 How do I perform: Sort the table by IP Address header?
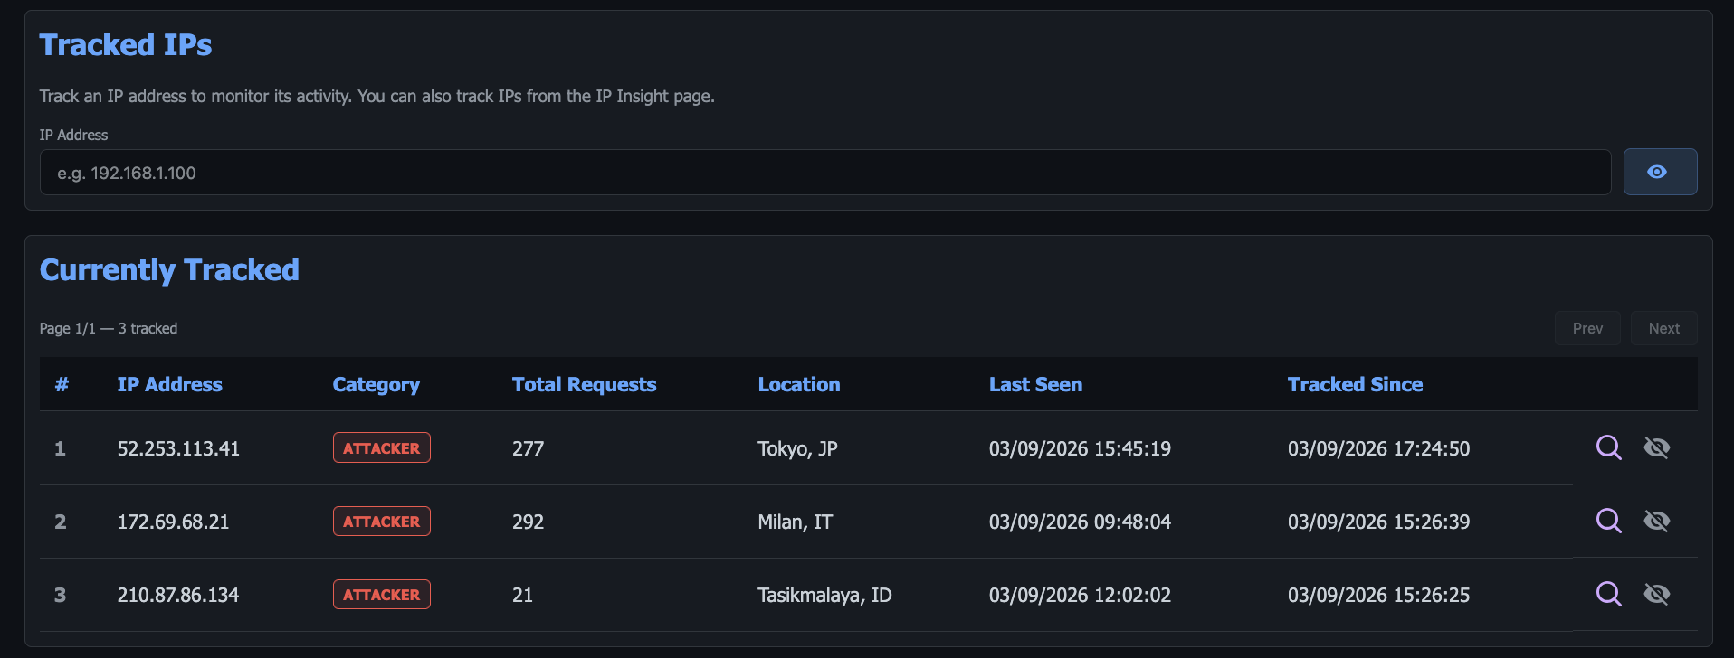[169, 384]
